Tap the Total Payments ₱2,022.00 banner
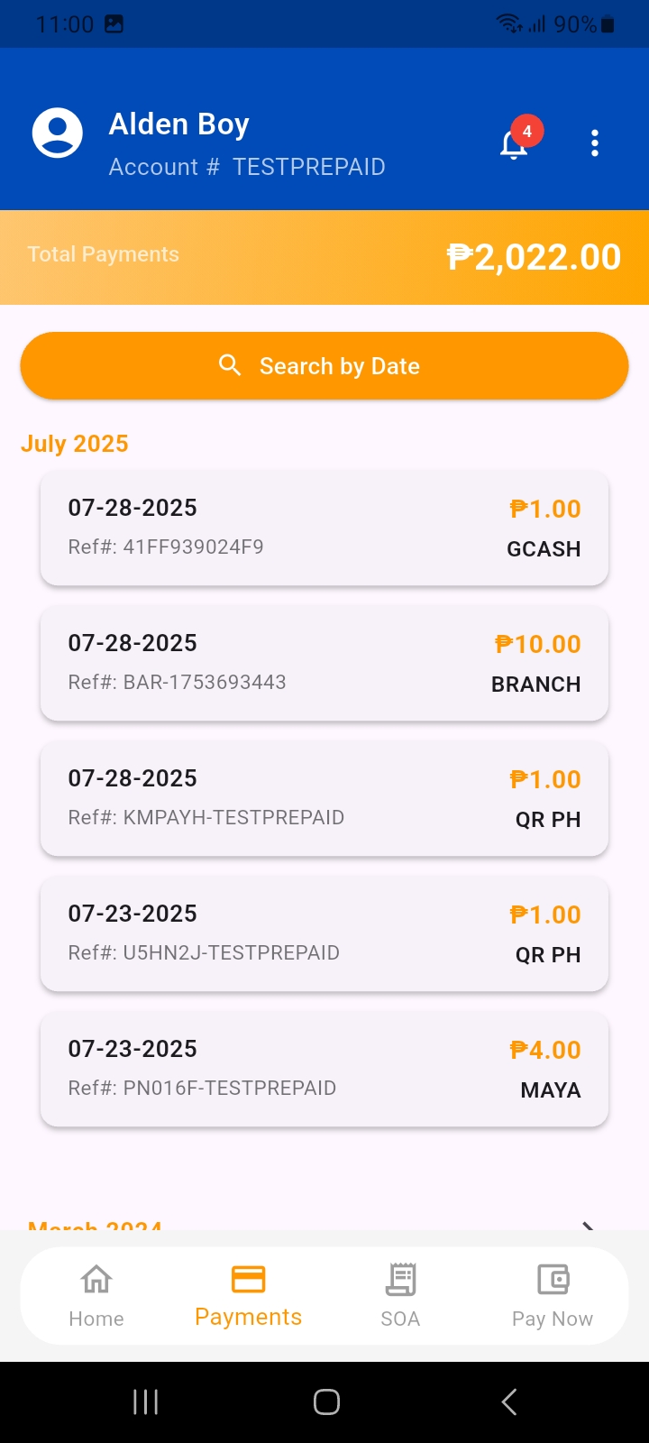 (324, 257)
